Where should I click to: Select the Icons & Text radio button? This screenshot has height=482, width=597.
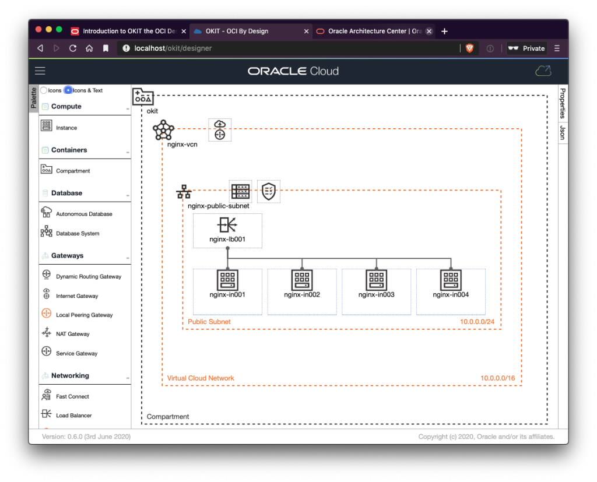click(x=68, y=90)
